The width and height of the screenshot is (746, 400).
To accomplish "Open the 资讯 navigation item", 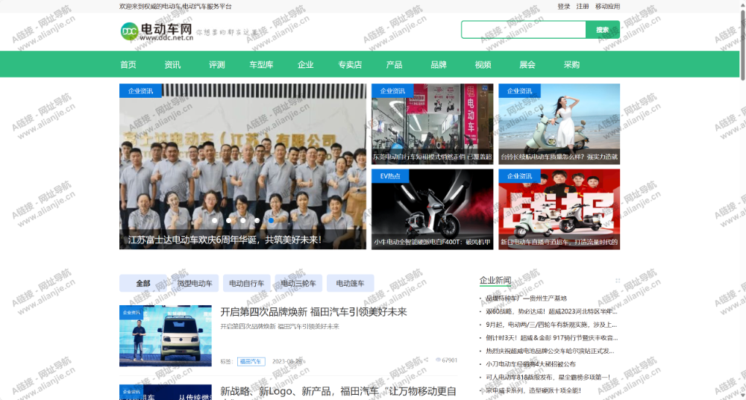I will tap(172, 65).
